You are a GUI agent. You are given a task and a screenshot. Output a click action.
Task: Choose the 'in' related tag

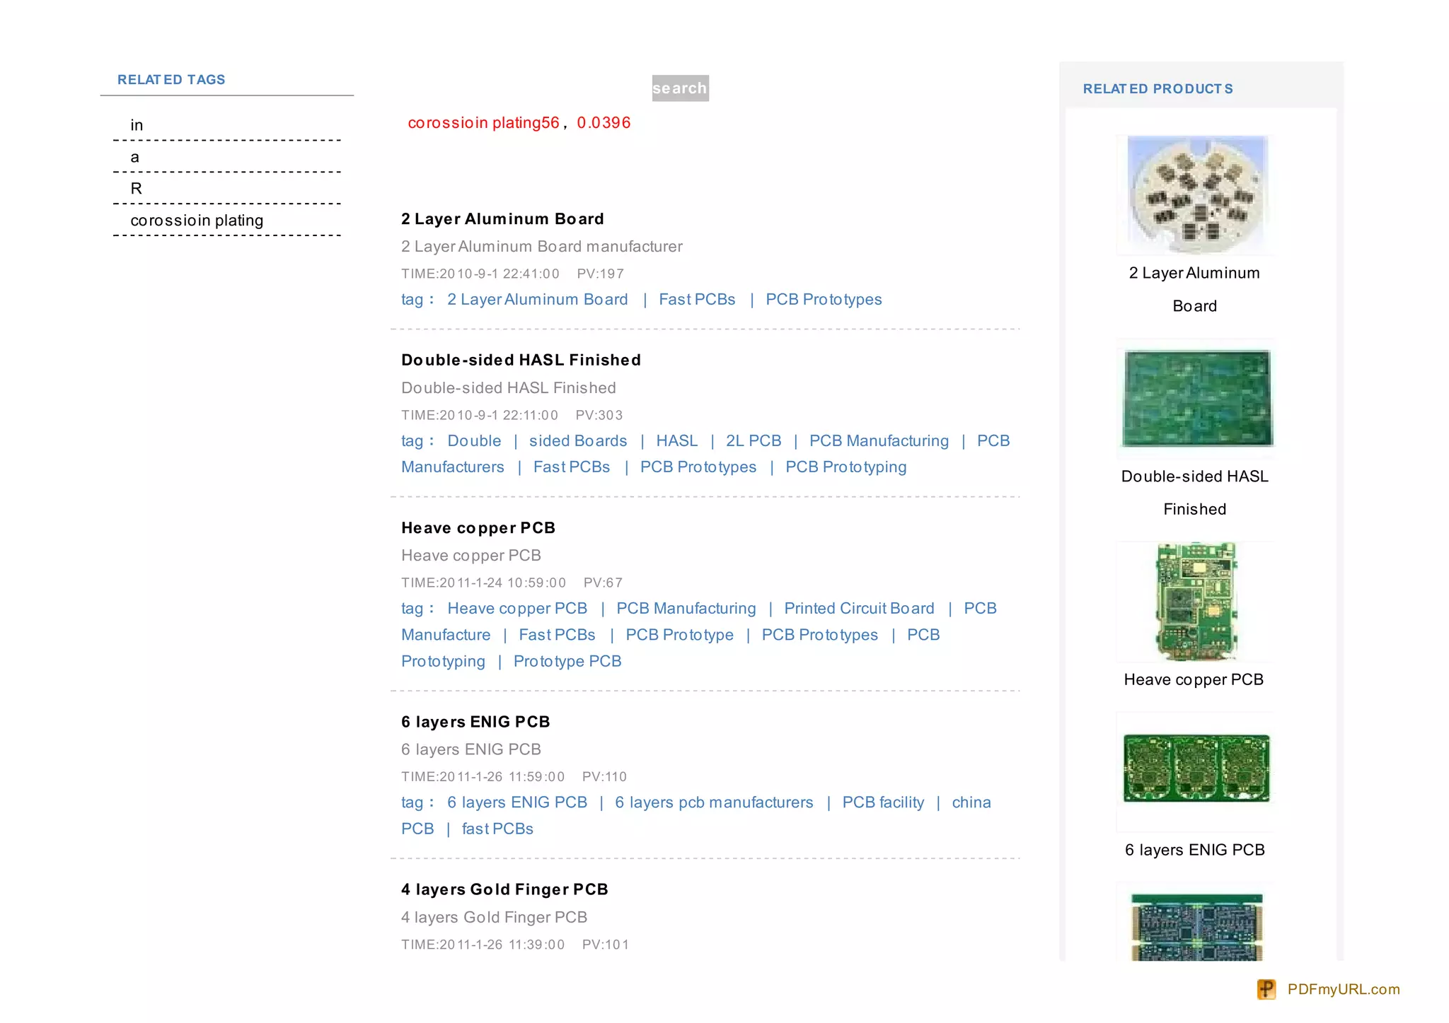[137, 125]
